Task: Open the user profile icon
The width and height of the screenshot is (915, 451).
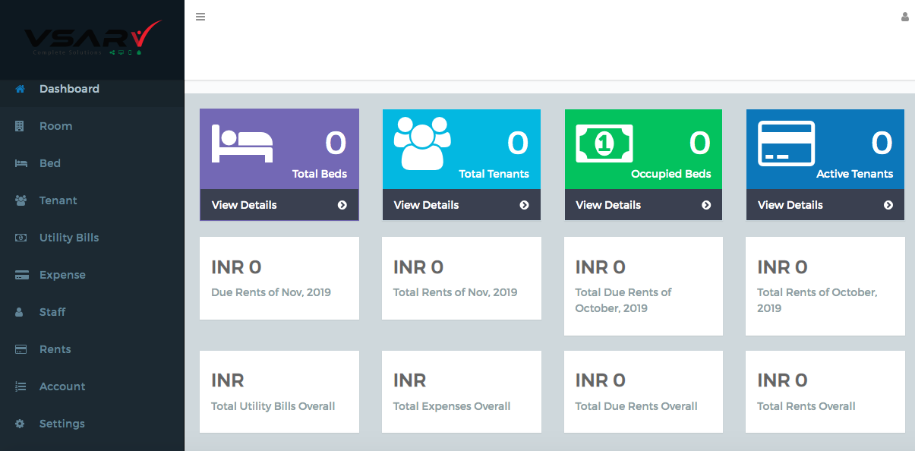Action: pyautogui.click(x=904, y=17)
